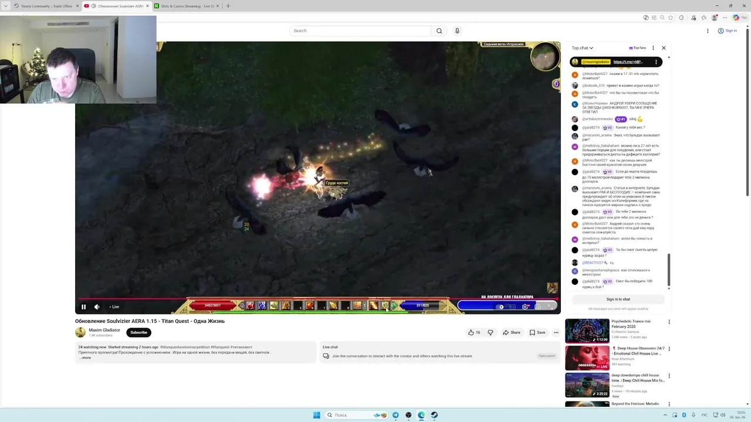Expand description with ...more
The width and height of the screenshot is (751, 422).
(85, 358)
